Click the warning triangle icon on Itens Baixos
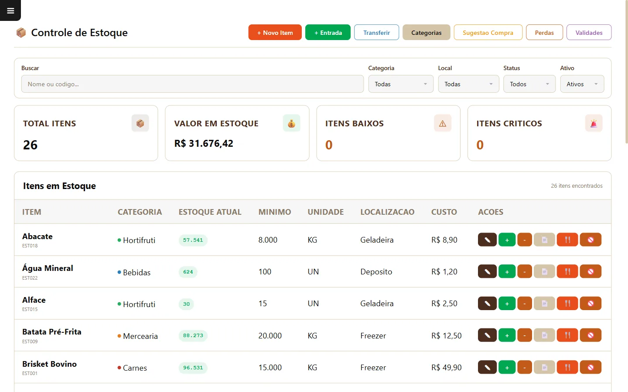628x392 pixels. 443,123
